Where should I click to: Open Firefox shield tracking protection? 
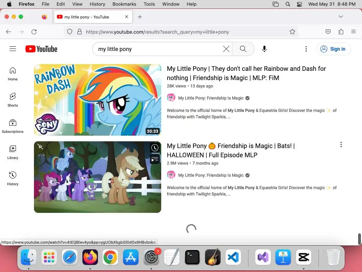point(70,32)
